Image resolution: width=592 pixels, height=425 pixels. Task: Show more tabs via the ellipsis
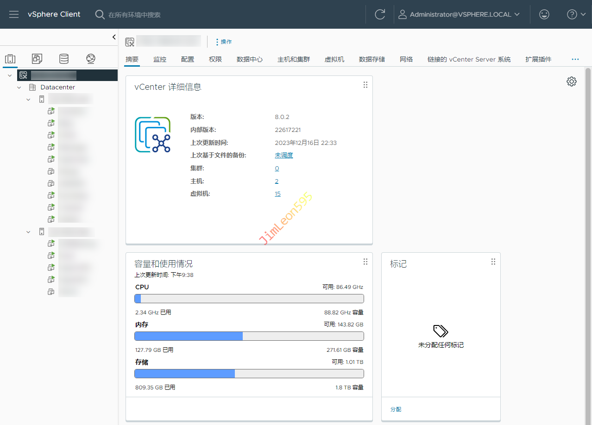575,59
